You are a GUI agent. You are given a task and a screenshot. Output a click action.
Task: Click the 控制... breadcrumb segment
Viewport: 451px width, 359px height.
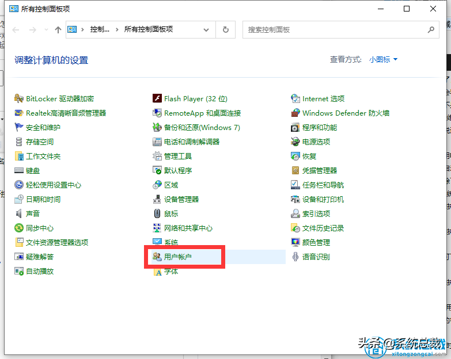coord(100,29)
